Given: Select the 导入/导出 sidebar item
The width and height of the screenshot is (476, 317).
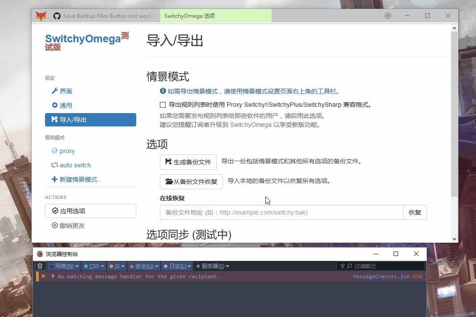Looking at the screenshot, I should coord(90,120).
